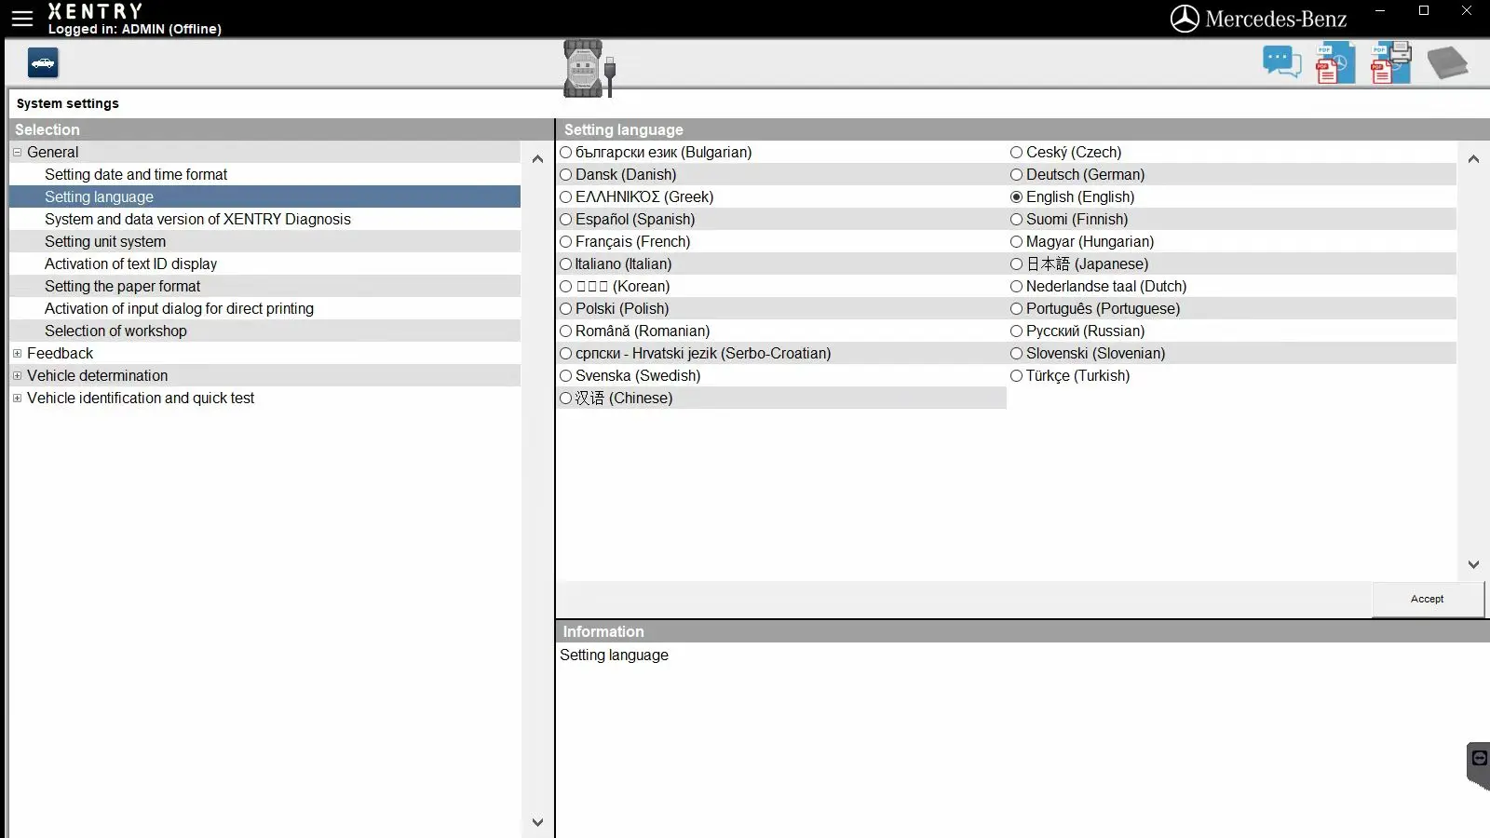Image resolution: width=1490 pixels, height=838 pixels.
Task: Minimize the XENTRY window
Action: coord(1380,11)
